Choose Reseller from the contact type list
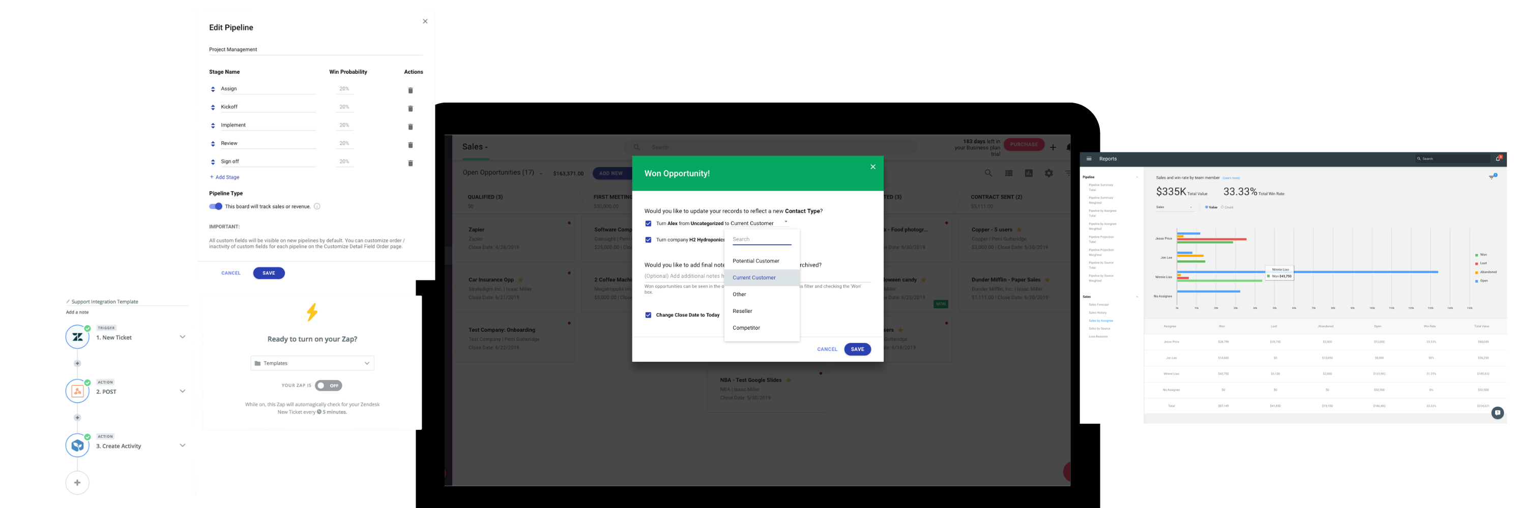This screenshot has height=508, width=1516. click(x=742, y=311)
